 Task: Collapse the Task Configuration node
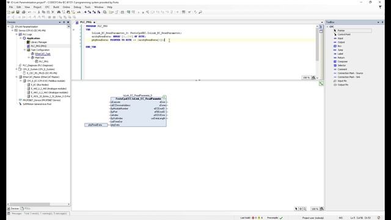point(24,50)
